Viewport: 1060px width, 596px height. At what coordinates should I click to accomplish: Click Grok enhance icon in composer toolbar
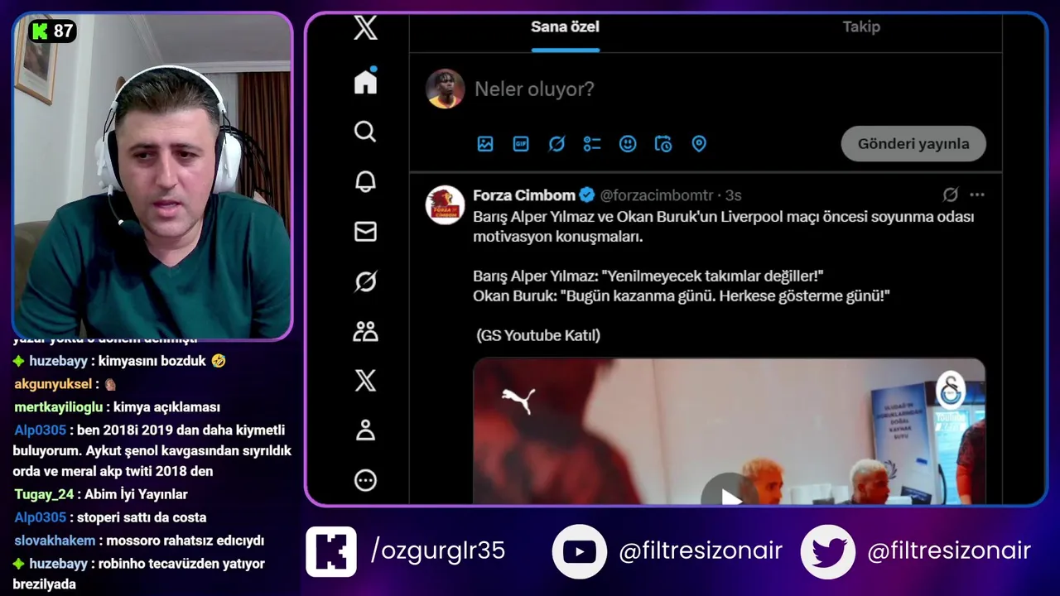pyautogui.click(x=556, y=144)
